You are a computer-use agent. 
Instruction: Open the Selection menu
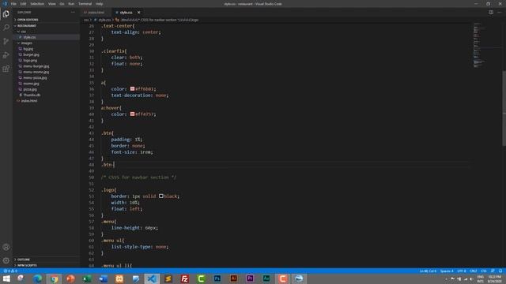[37, 4]
